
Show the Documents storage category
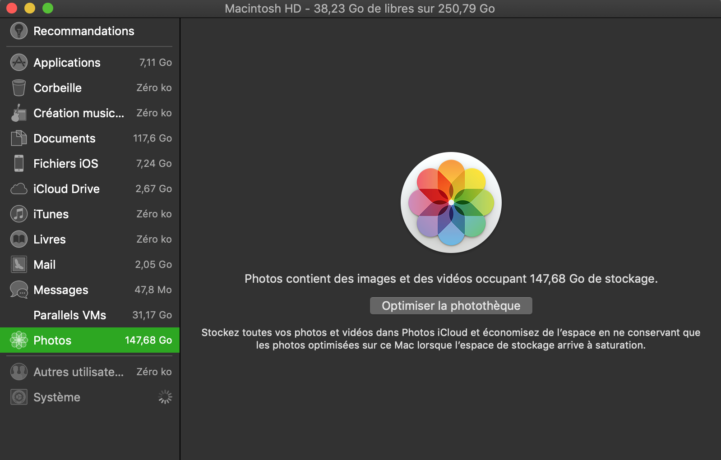click(x=90, y=138)
